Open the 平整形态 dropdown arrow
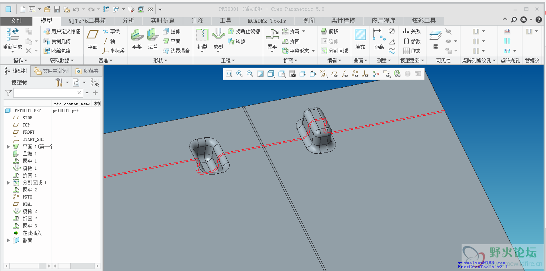The height and width of the screenshot is (271, 546). (x=313, y=51)
